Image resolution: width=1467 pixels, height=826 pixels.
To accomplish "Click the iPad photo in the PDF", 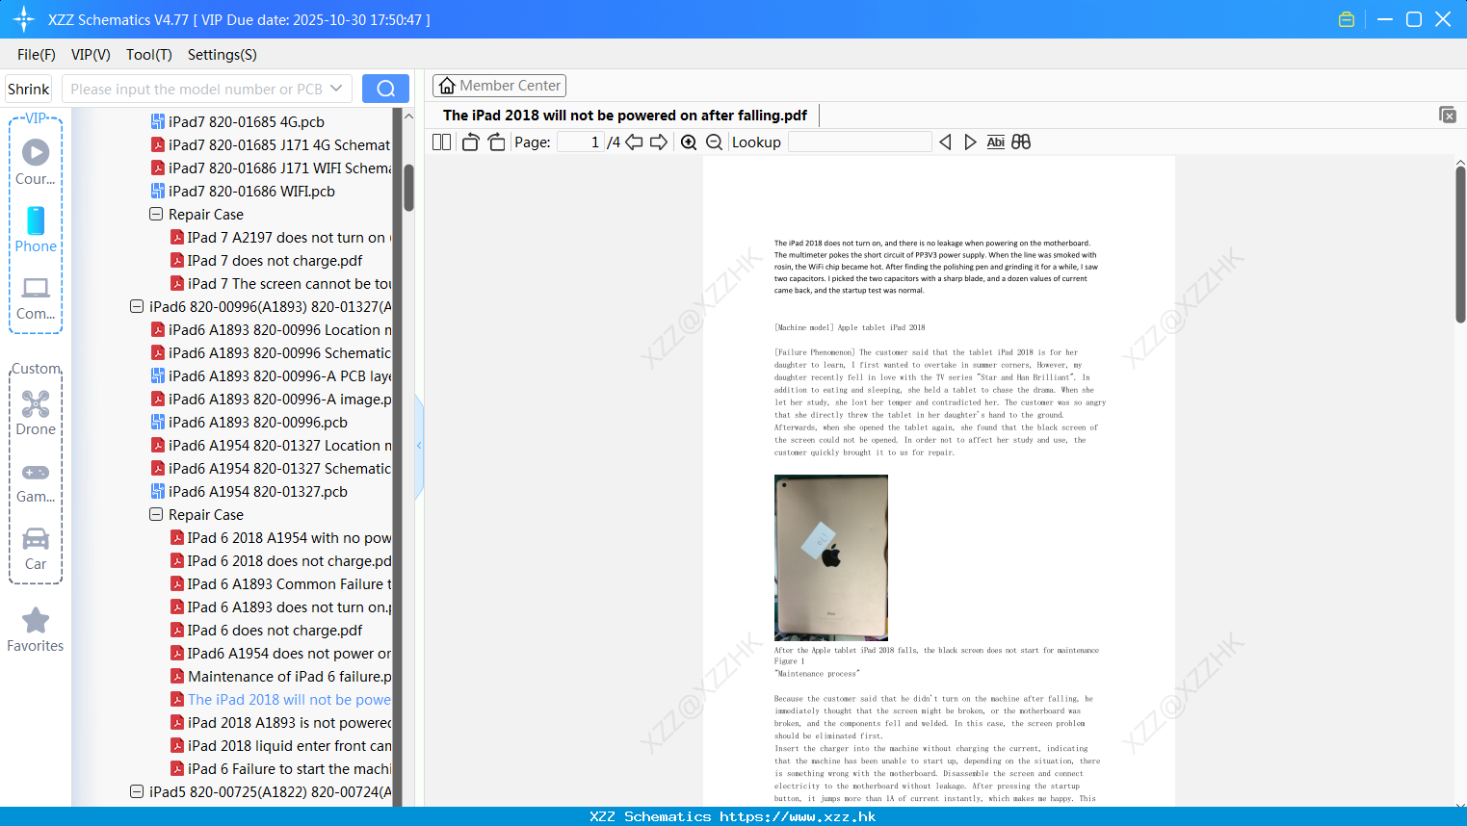I will (831, 557).
